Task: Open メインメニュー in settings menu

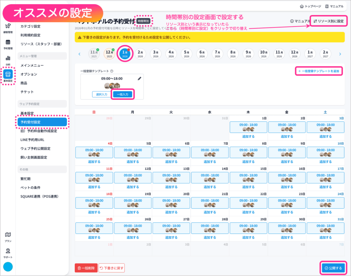Action: point(32,65)
